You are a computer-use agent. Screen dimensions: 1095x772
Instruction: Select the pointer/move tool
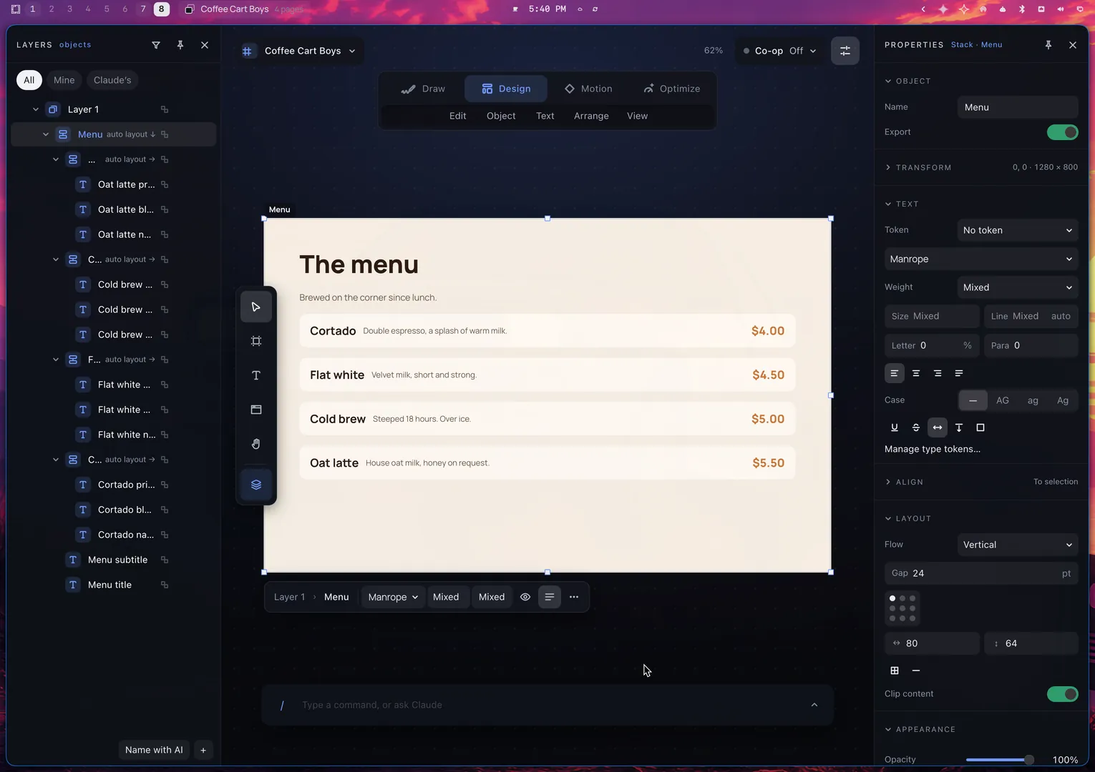pyautogui.click(x=256, y=307)
